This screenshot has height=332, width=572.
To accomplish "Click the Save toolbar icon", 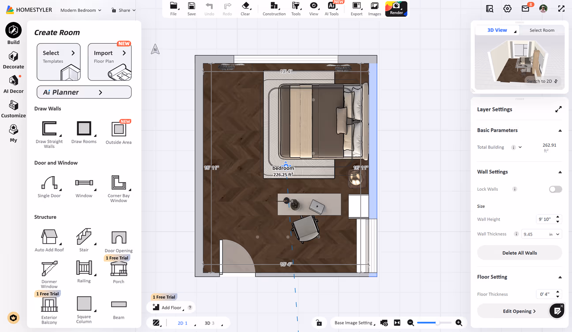I will pos(192,8).
